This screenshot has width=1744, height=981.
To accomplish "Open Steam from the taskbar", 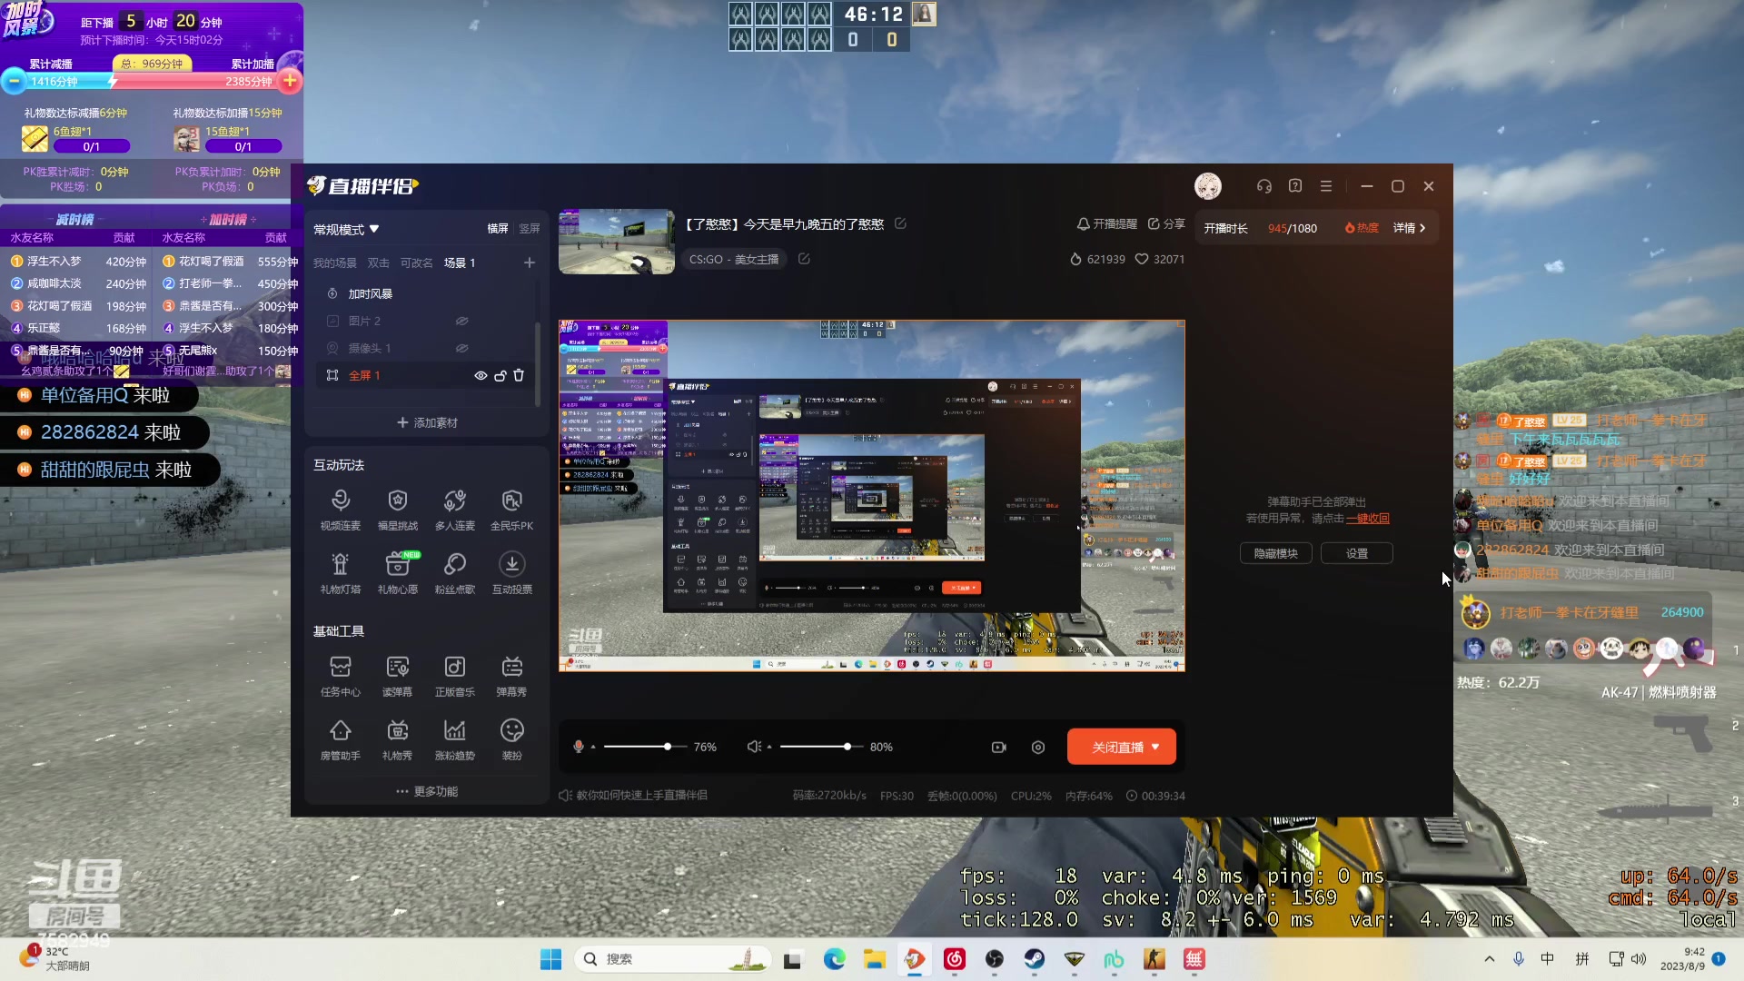I will click(x=1034, y=959).
